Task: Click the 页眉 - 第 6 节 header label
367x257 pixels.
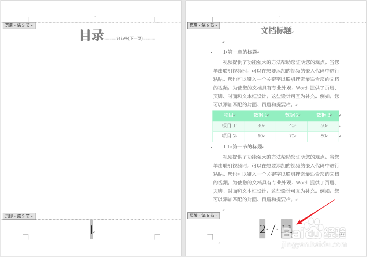Action: [x=203, y=25]
